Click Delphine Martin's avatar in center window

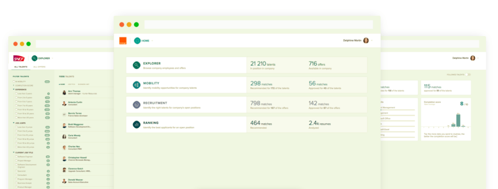point(366,40)
